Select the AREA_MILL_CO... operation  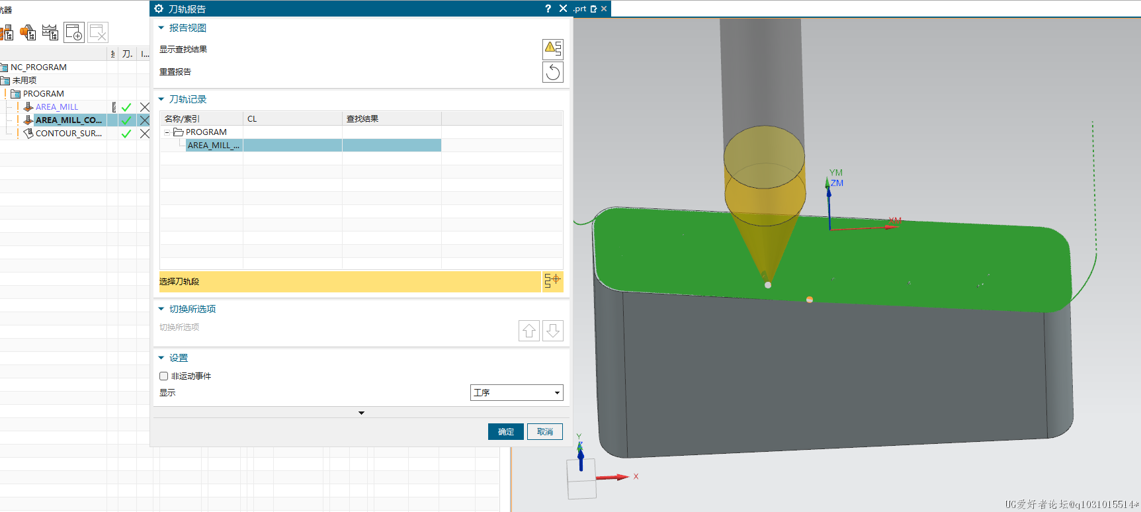pyautogui.click(x=69, y=120)
